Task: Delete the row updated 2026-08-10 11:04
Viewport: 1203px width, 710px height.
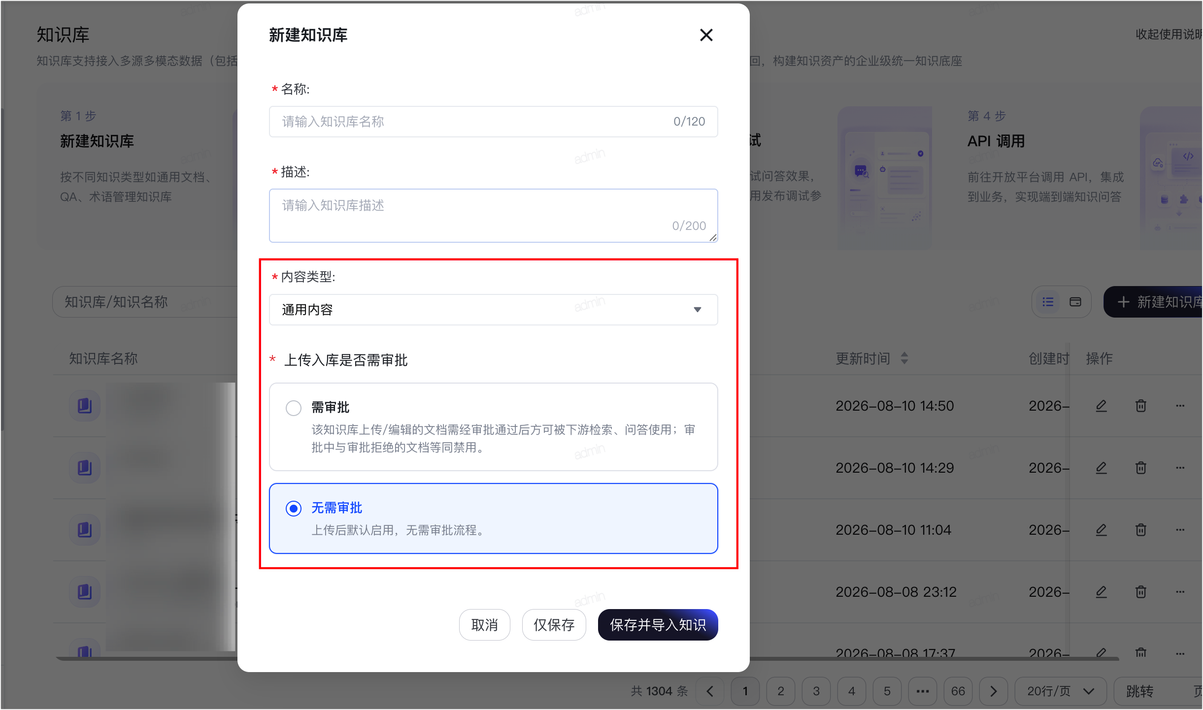Action: (1140, 530)
